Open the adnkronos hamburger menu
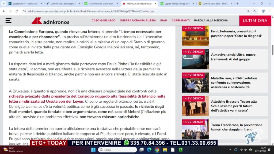 8,21
